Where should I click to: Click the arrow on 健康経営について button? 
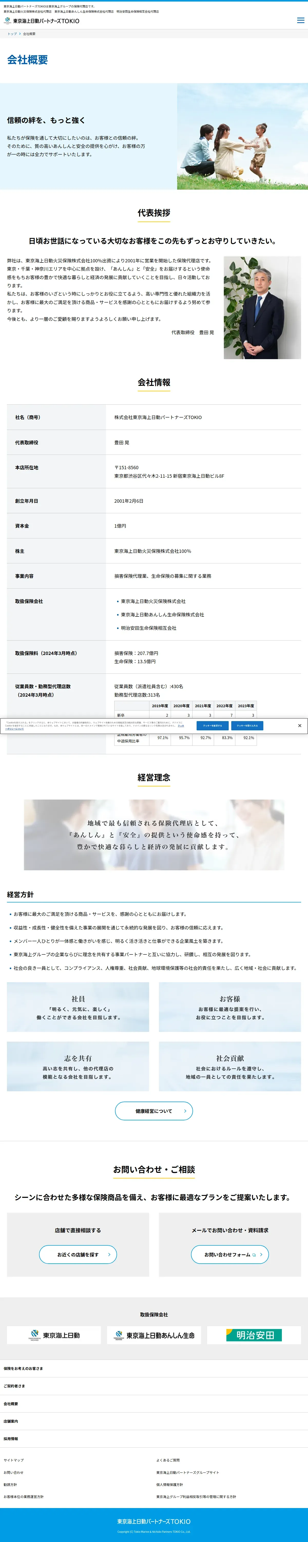click(x=185, y=1111)
